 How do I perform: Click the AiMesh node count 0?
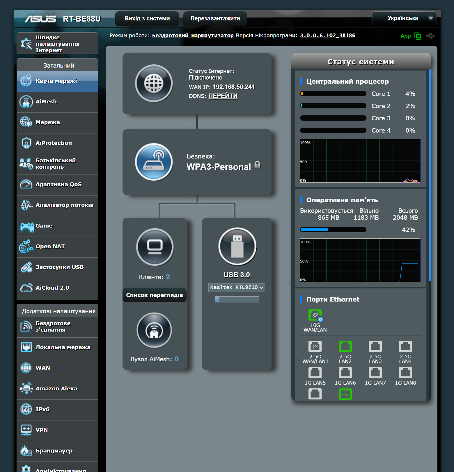pos(177,359)
